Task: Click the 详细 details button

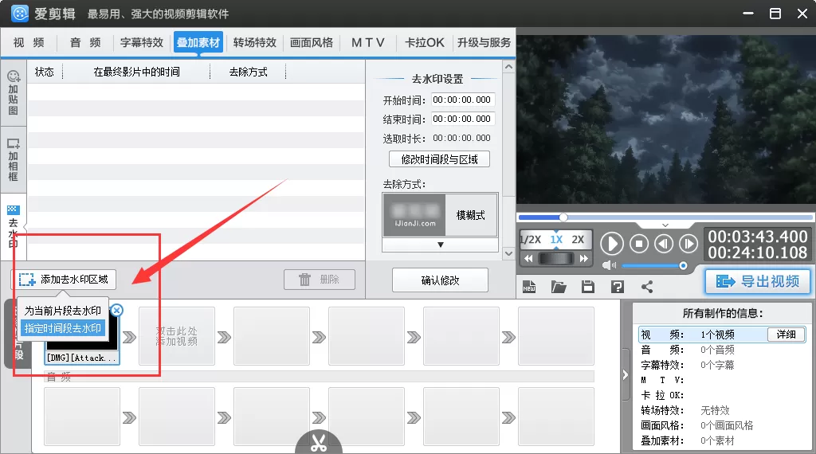Action: click(x=787, y=335)
